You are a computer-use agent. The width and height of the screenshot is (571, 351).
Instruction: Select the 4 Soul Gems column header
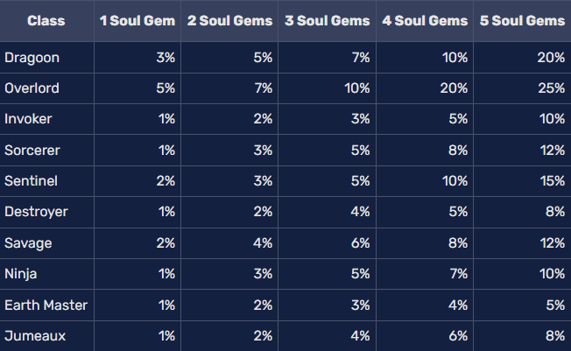coord(425,20)
